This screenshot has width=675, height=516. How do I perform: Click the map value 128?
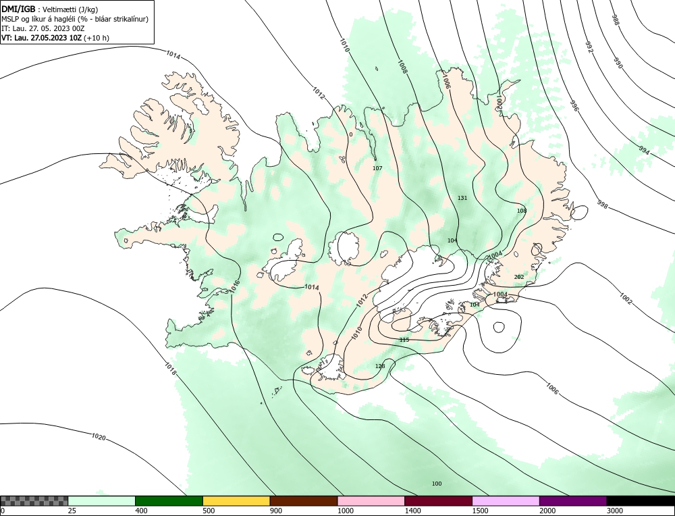pos(380,366)
